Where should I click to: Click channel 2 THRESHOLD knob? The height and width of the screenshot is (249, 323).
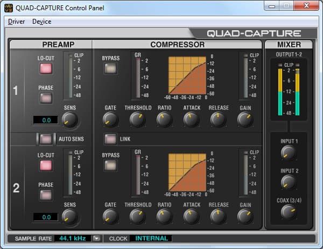tap(138, 217)
